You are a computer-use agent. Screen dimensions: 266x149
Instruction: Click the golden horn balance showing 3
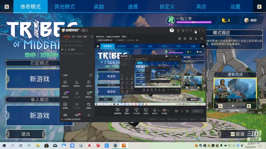click(226, 20)
